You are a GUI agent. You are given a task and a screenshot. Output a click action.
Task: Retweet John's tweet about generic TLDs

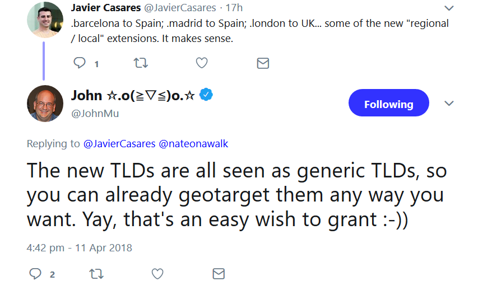point(96,274)
